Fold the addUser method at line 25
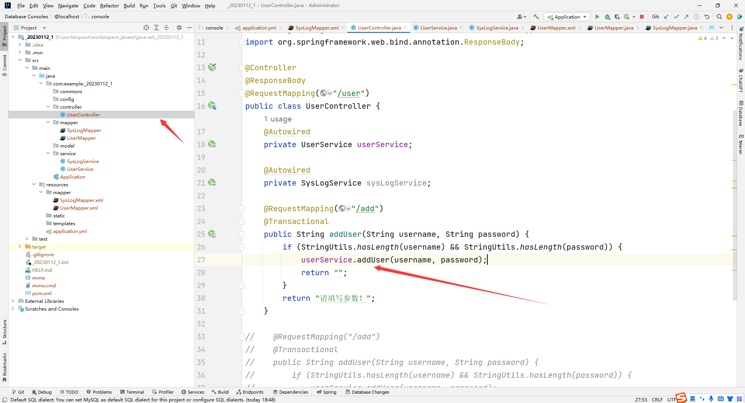Screen dimensions: 745x403 (242, 234)
